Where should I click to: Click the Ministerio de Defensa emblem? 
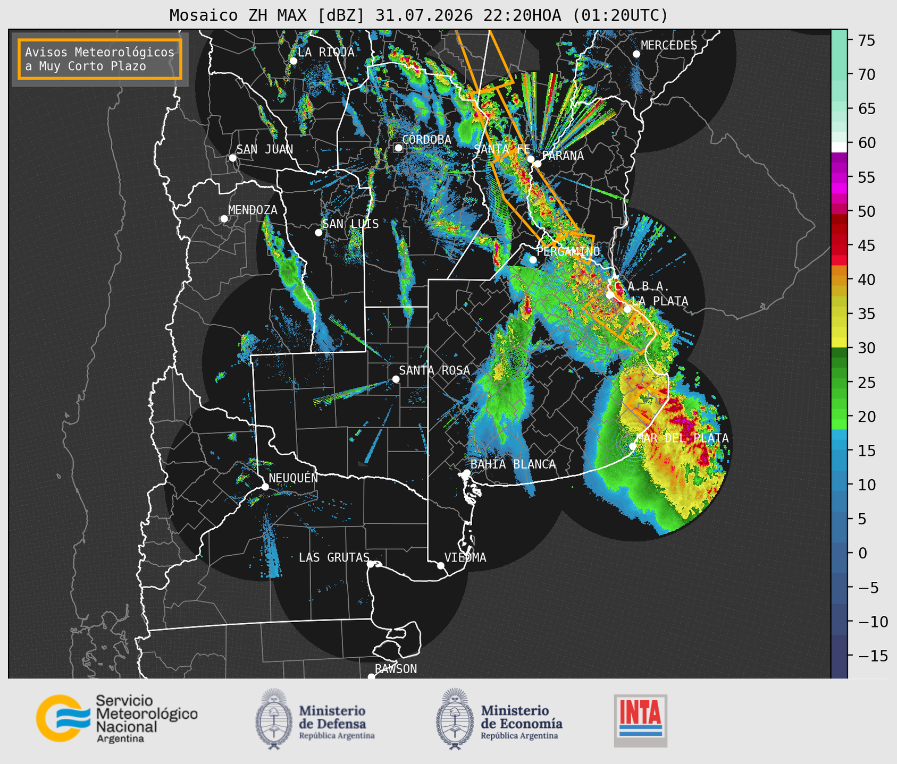[x=274, y=718]
